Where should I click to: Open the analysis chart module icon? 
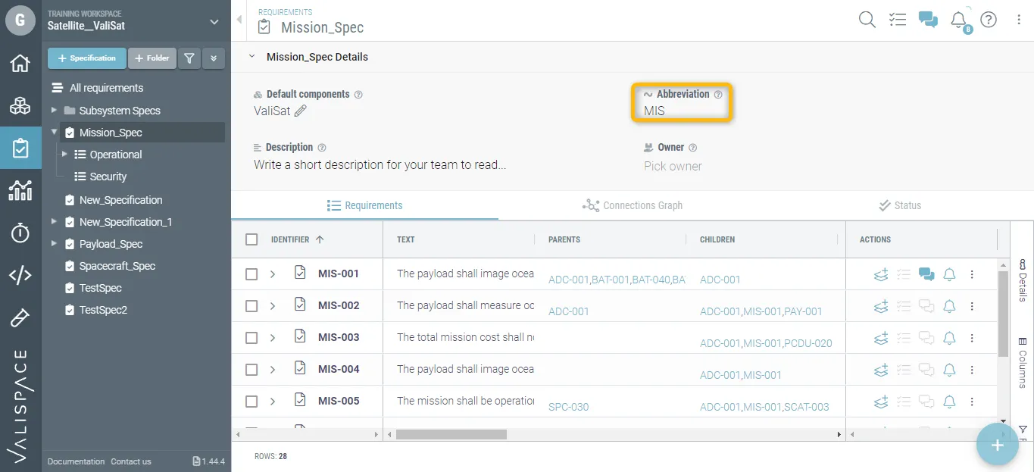pyautogui.click(x=20, y=190)
